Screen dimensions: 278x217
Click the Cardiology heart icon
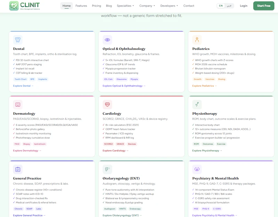point(107,105)
